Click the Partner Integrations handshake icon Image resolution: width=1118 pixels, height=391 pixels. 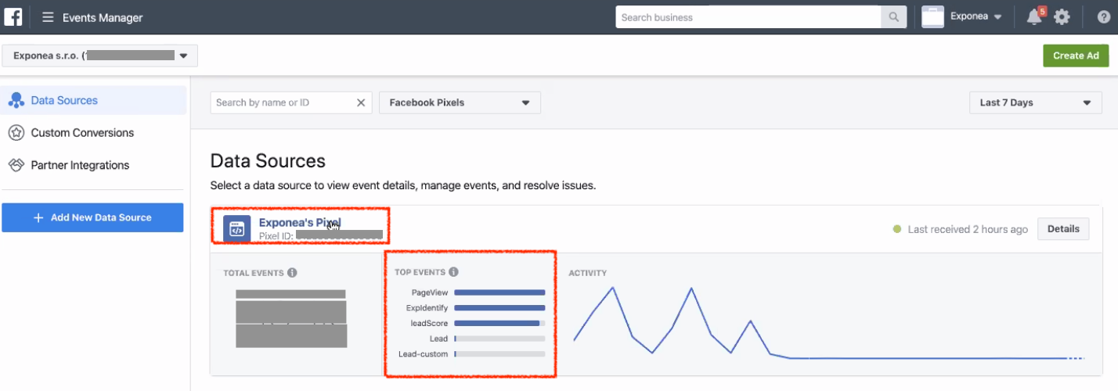(x=16, y=165)
